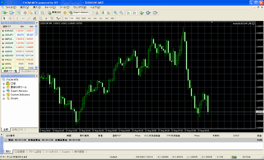
Task: Expand the Custom Indicators tree node
Action: (4, 95)
